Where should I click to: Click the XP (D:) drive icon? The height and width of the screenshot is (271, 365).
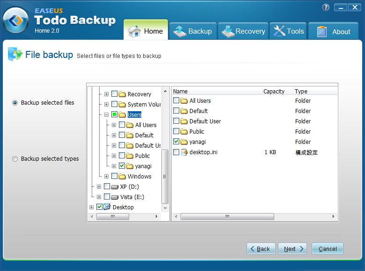pyautogui.click(x=115, y=187)
